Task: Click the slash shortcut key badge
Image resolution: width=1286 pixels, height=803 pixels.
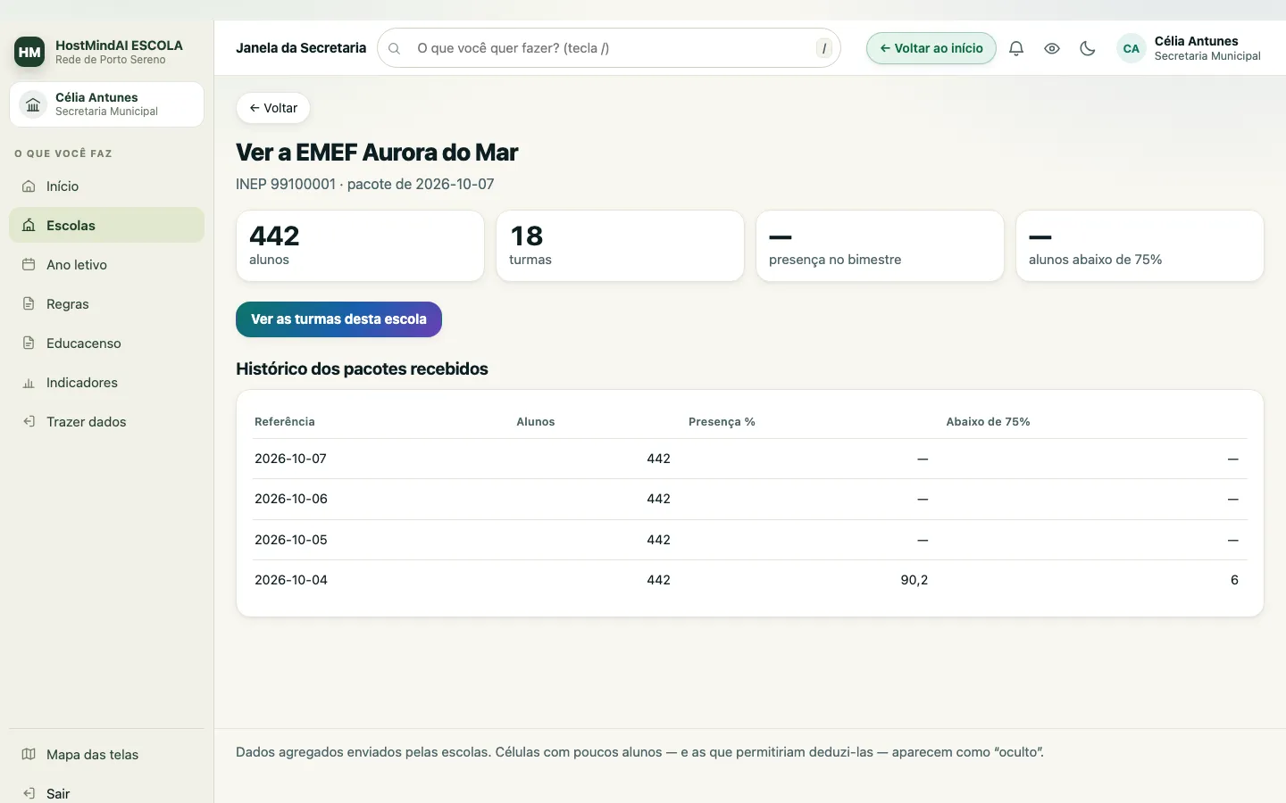Action: point(824,48)
